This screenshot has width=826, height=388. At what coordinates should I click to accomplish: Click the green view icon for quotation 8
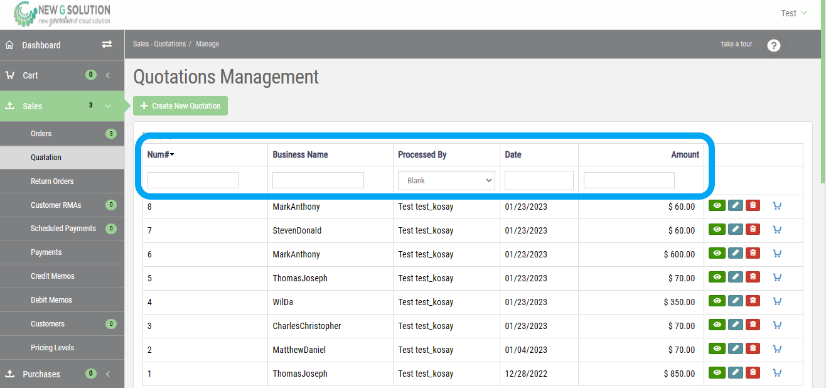717,205
